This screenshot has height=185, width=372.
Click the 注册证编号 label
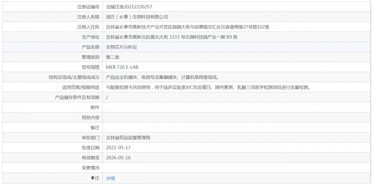click(x=88, y=7)
